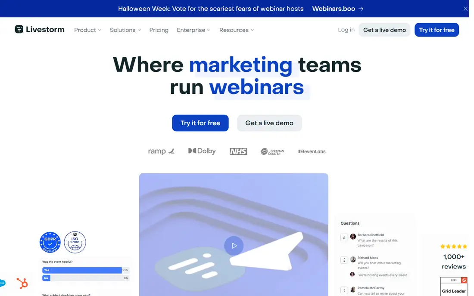Dismiss the Halloween Week banner

[x=465, y=9]
